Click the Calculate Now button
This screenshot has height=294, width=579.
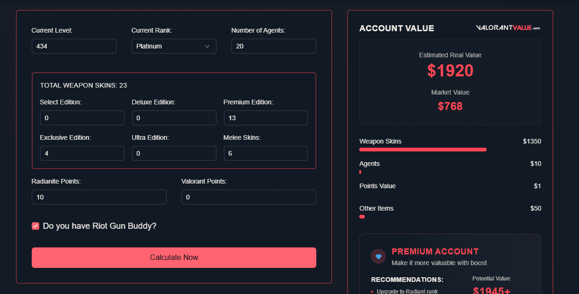tap(174, 258)
